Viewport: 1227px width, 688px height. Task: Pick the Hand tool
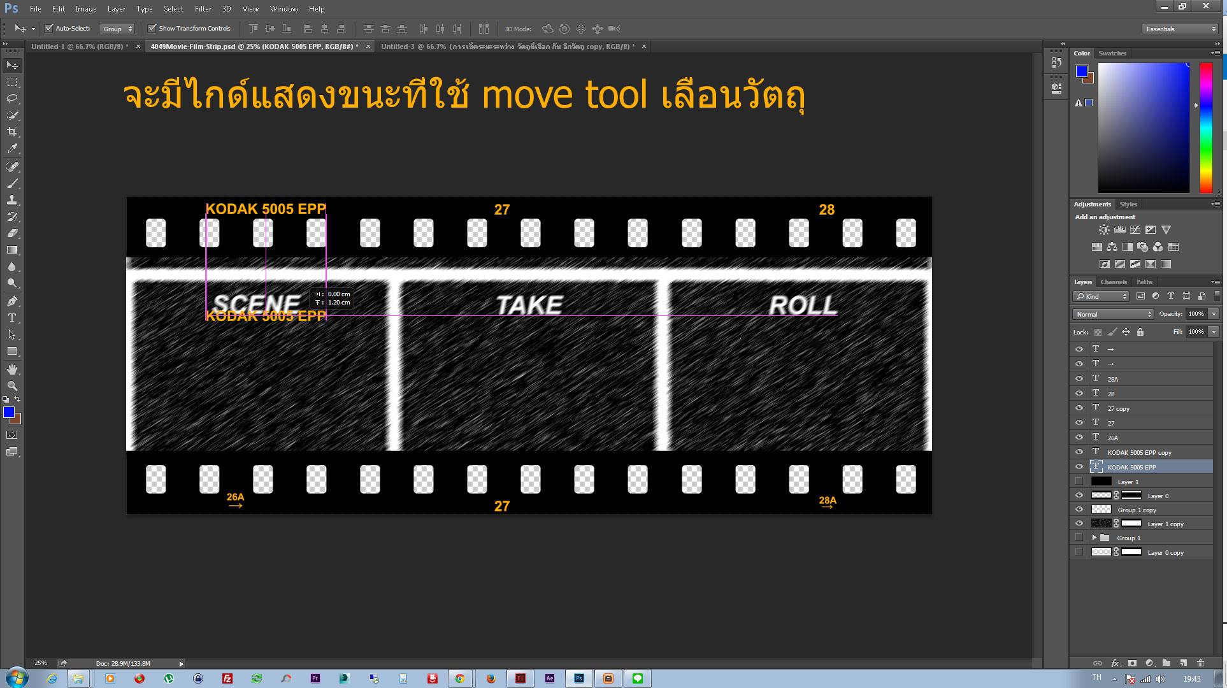pyautogui.click(x=12, y=369)
